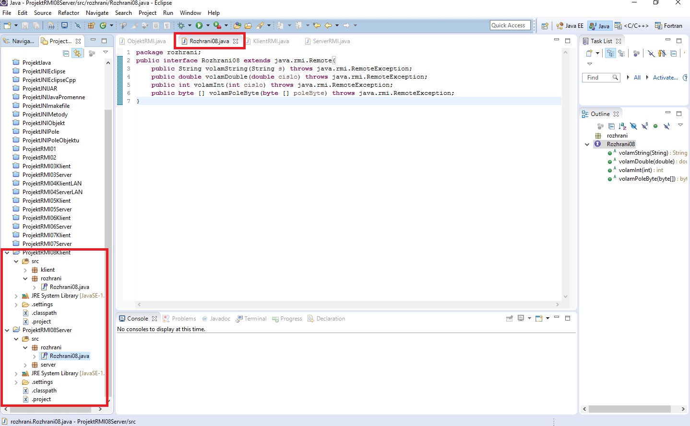Sort Outline members alphabetically
The width and height of the screenshot is (690, 426).
coord(622,126)
